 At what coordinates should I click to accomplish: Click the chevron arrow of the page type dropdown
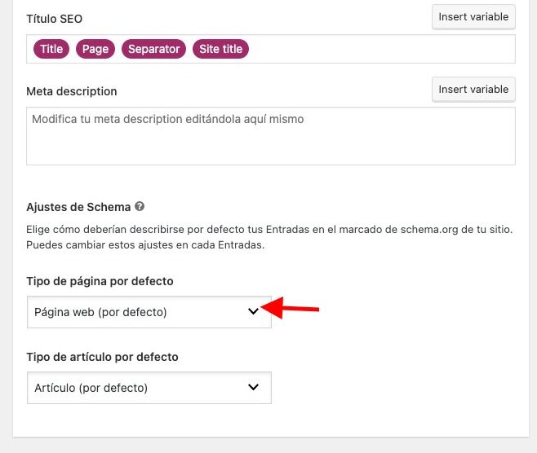[253, 311]
